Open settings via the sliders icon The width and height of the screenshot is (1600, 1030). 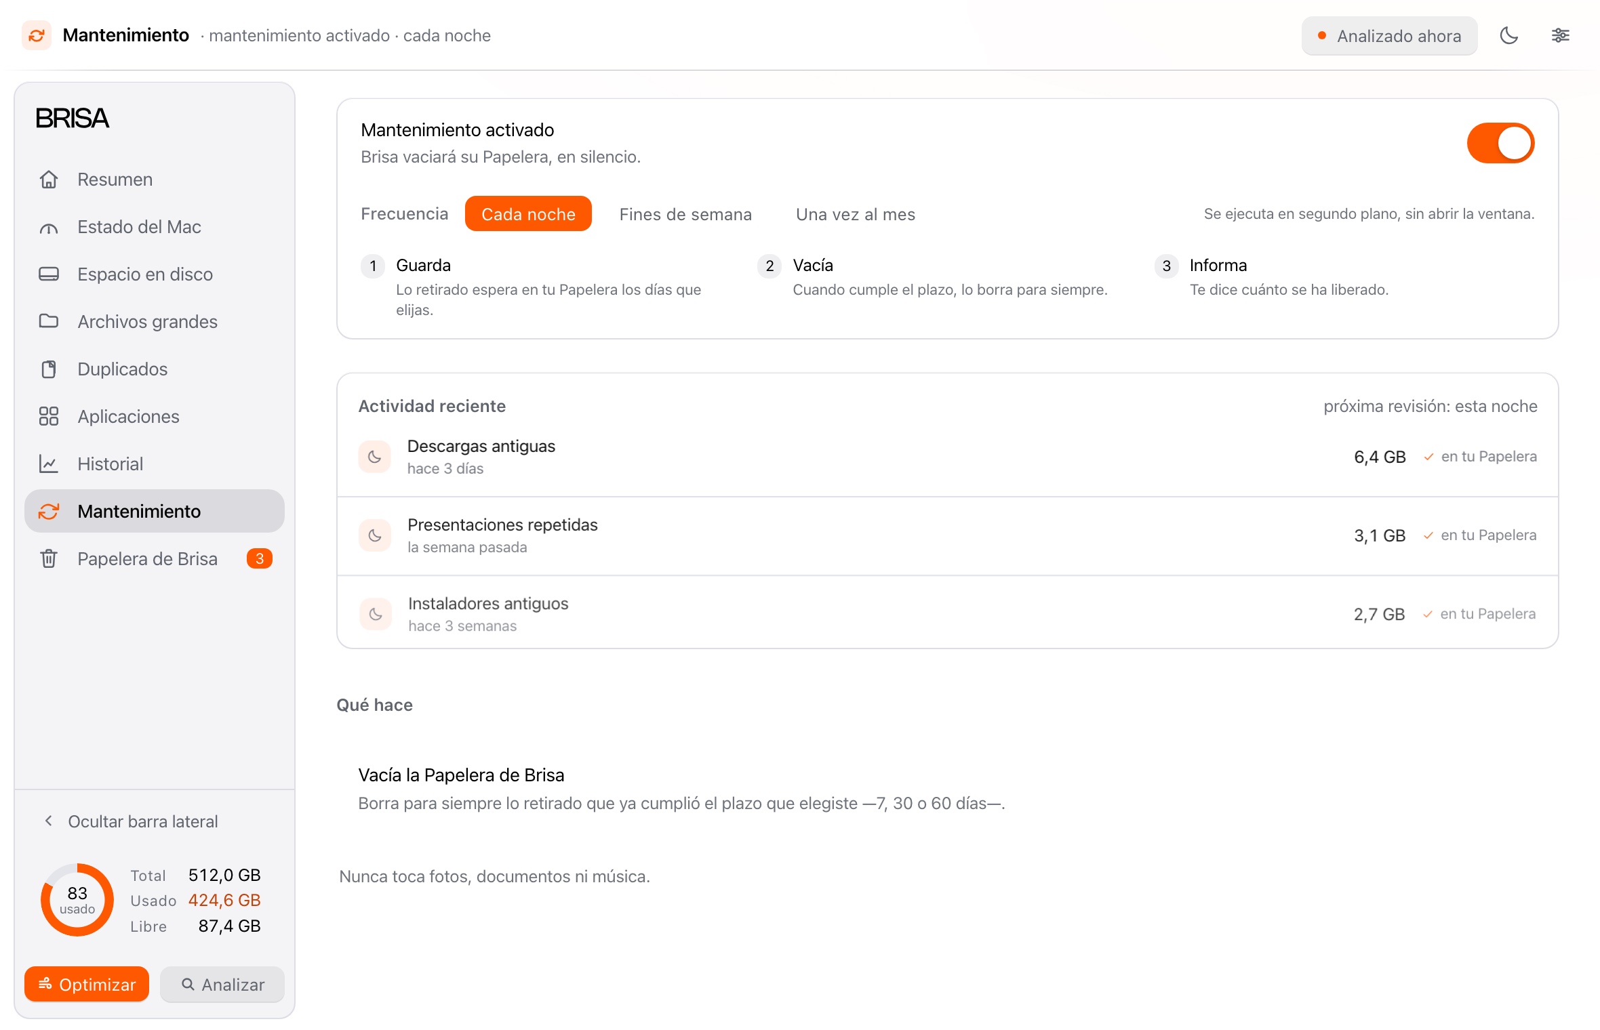click(1560, 35)
